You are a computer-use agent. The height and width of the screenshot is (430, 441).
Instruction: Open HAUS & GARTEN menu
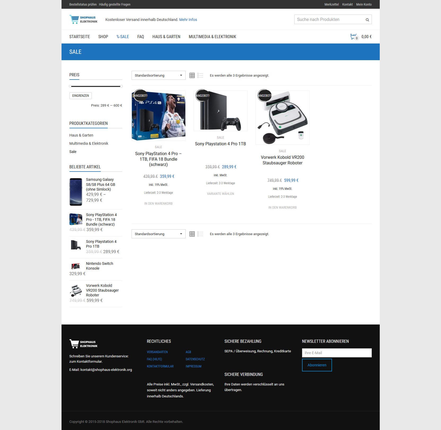coord(166,37)
